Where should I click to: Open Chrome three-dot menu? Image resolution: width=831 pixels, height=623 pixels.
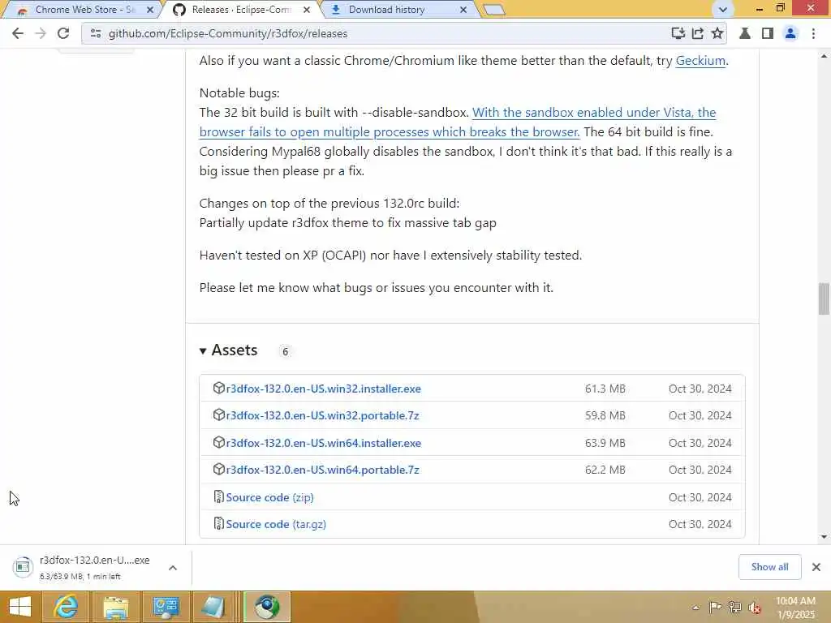[x=813, y=33]
